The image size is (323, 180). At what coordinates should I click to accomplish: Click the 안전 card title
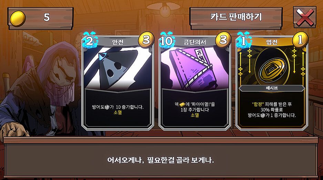118,42
